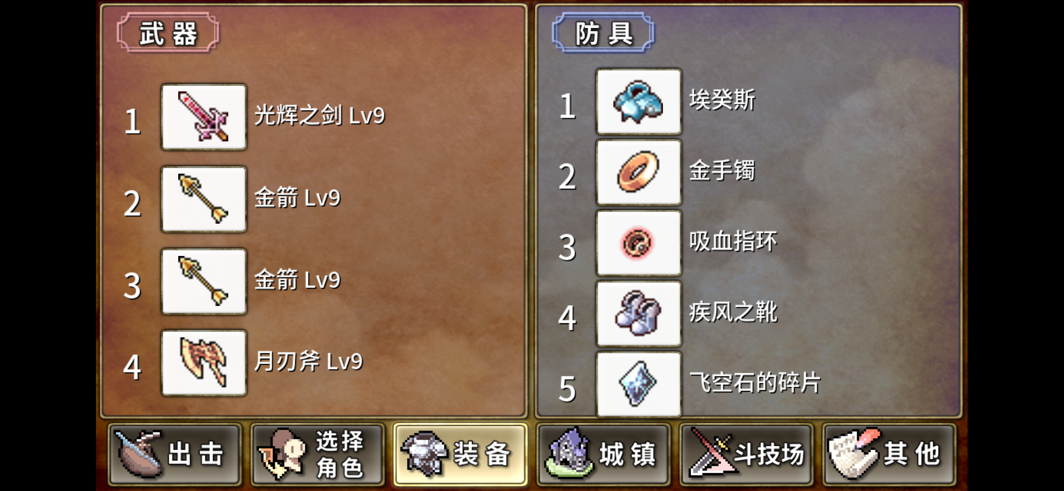
Task: Open the 出击 sortie tab
Action: (x=175, y=455)
